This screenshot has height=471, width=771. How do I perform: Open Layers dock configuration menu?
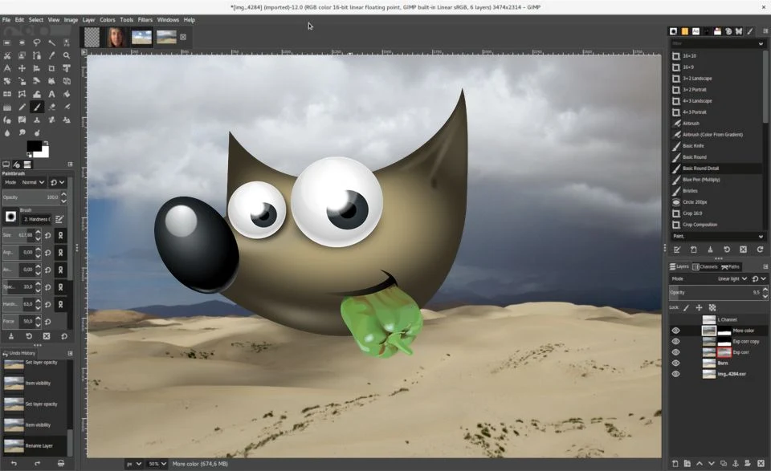click(765, 266)
